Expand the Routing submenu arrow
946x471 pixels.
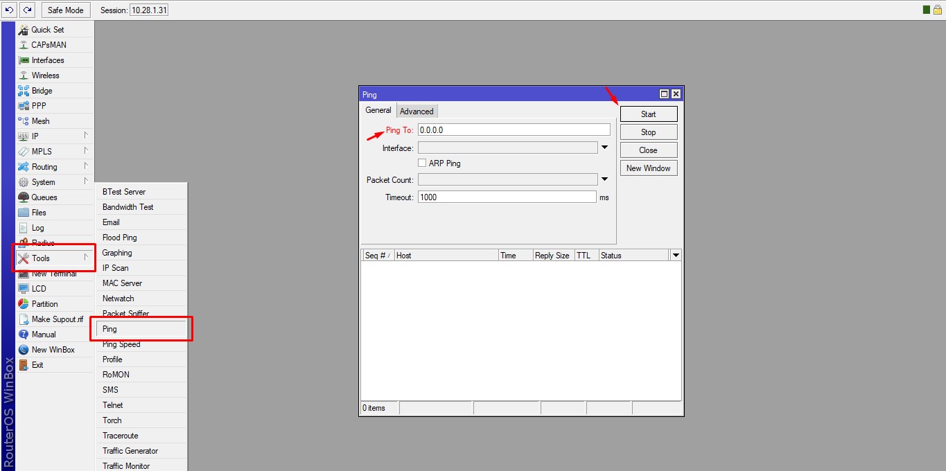point(87,167)
